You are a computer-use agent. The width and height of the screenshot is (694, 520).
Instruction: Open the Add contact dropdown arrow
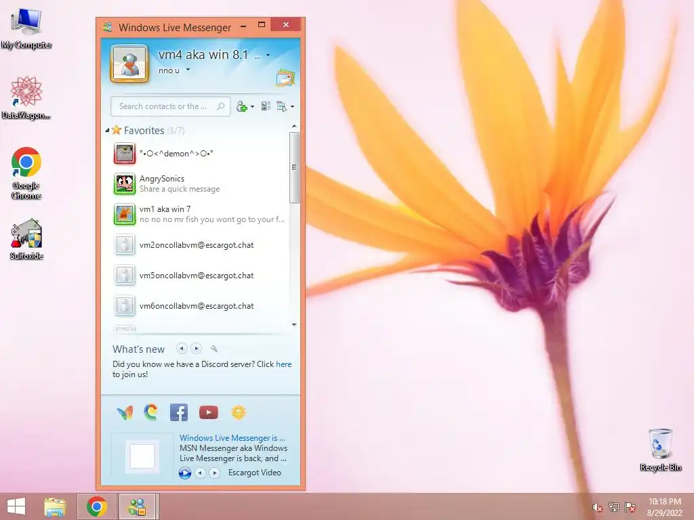(x=252, y=106)
